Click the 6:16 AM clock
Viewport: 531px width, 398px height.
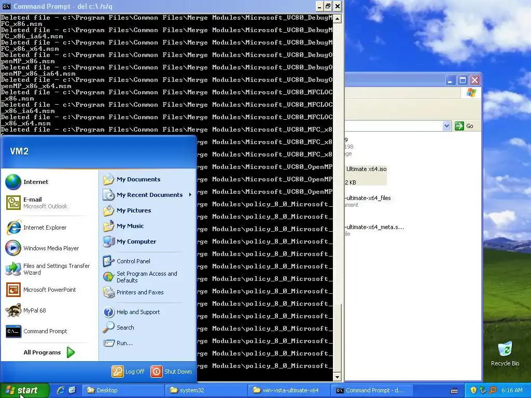click(512, 390)
